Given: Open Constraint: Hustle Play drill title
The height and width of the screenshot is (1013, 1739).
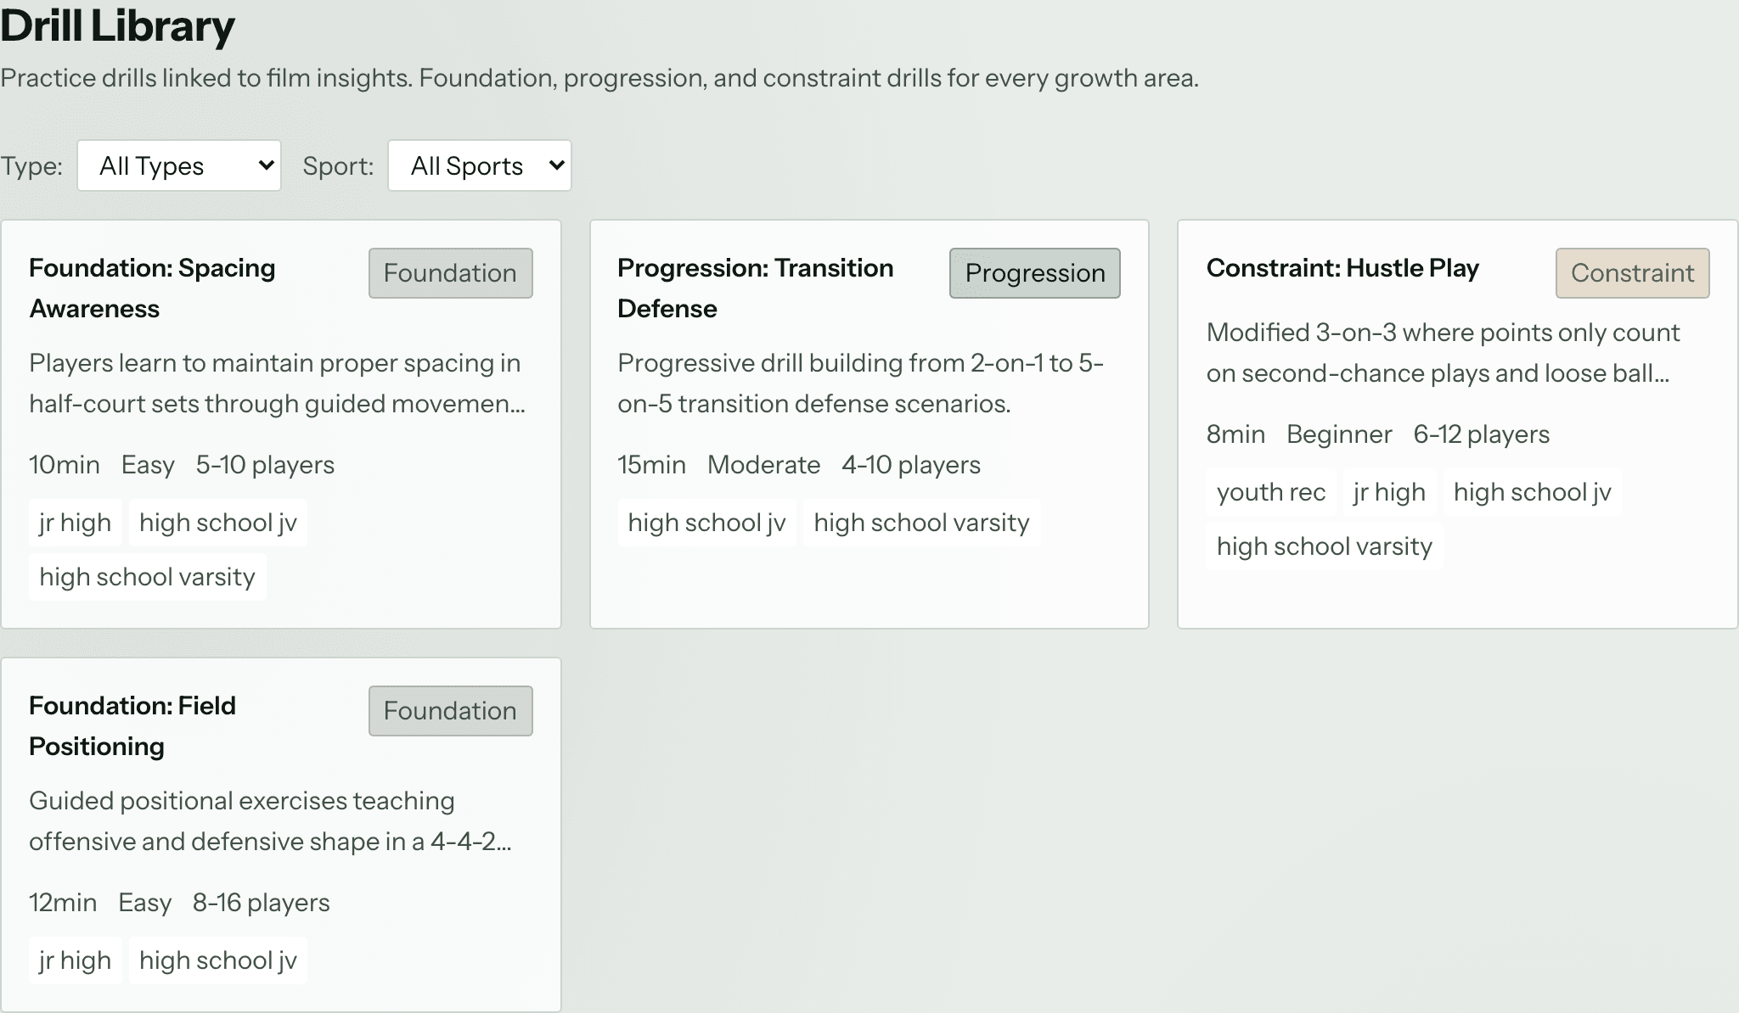Looking at the screenshot, I should (x=1342, y=268).
